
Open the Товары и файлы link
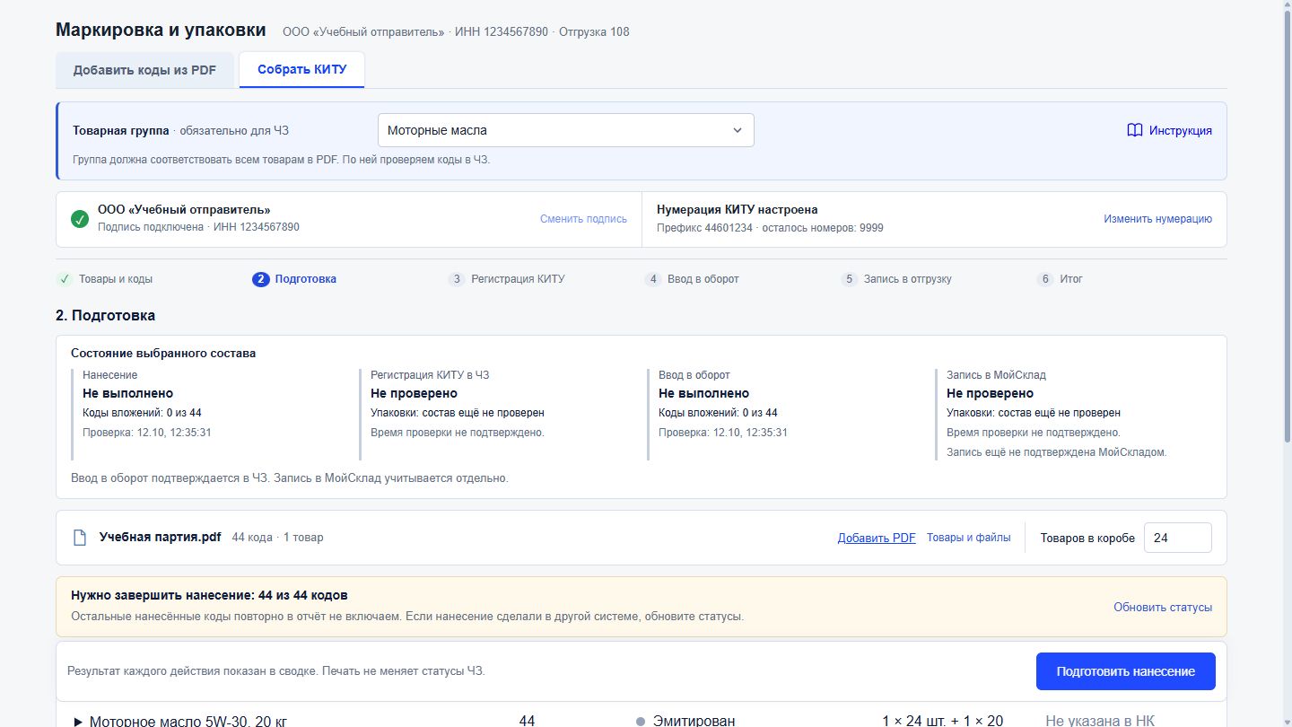point(968,538)
